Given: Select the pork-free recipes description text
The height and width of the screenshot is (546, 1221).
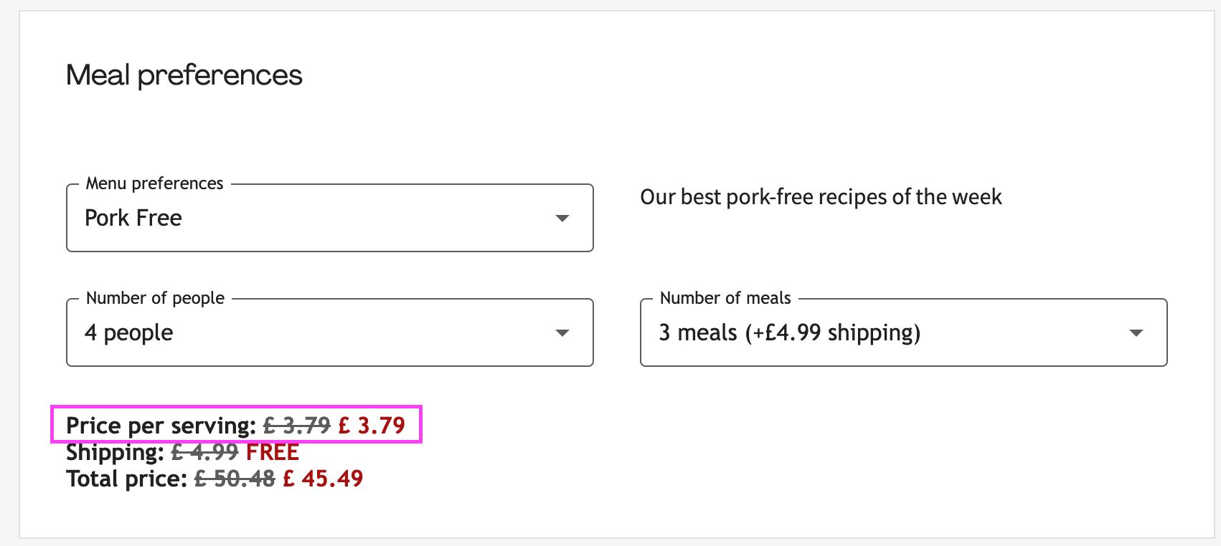Looking at the screenshot, I should coord(821,197).
